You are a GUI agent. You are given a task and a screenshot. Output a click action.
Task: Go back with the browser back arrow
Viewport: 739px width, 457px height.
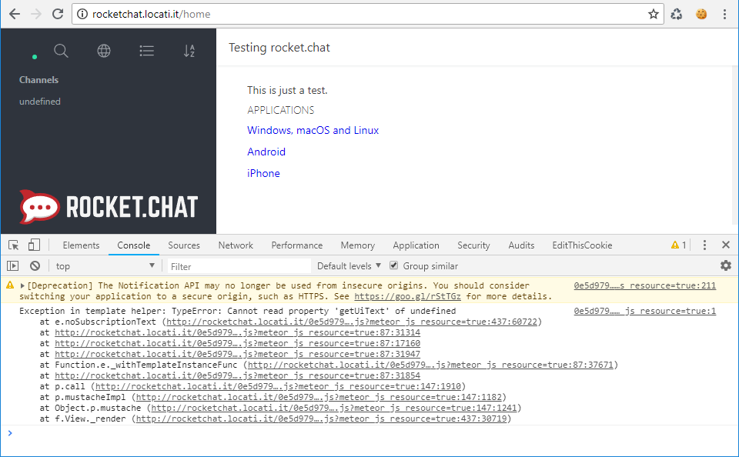(15, 14)
